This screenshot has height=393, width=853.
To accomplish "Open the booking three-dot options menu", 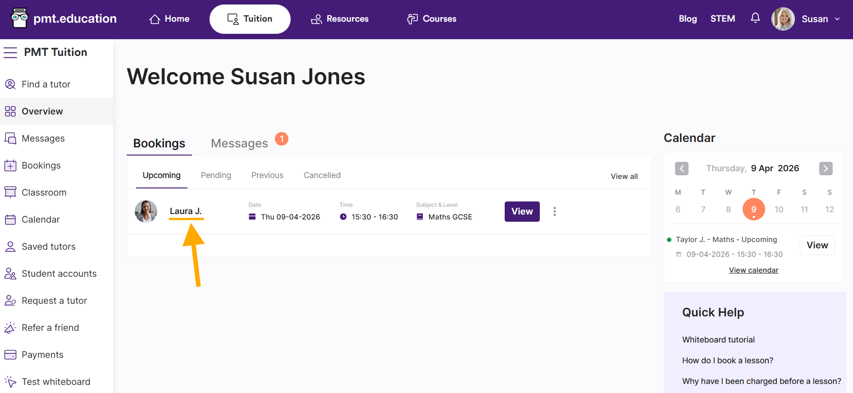I will click(554, 211).
